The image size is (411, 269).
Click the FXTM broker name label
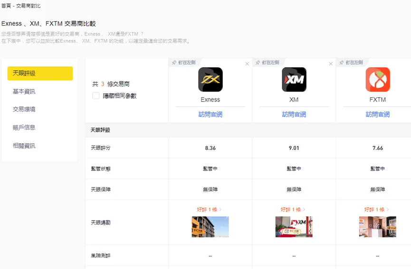coord(378,100)
